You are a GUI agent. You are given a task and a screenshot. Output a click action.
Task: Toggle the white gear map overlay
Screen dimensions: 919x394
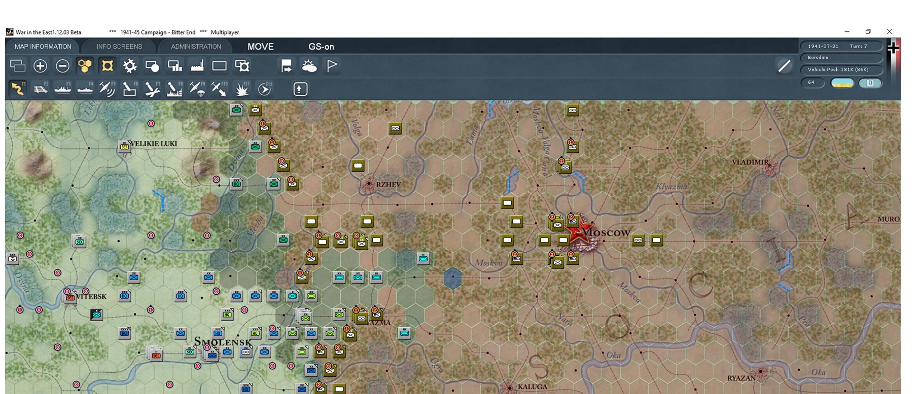pyautogui.click(x=130, y=66)
